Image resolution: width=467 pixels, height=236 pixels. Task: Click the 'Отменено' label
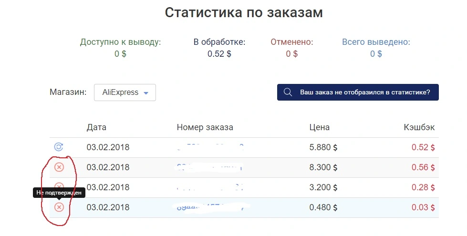coord(292,42)
